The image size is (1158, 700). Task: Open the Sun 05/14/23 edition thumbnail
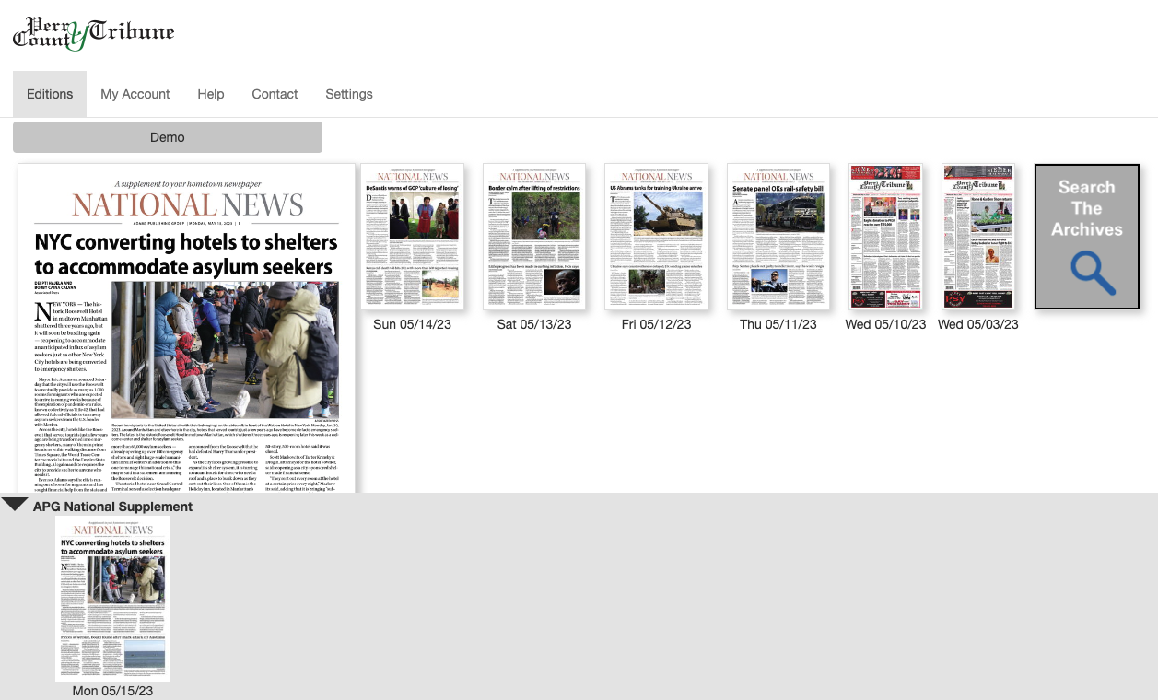[x=412, y=237]
